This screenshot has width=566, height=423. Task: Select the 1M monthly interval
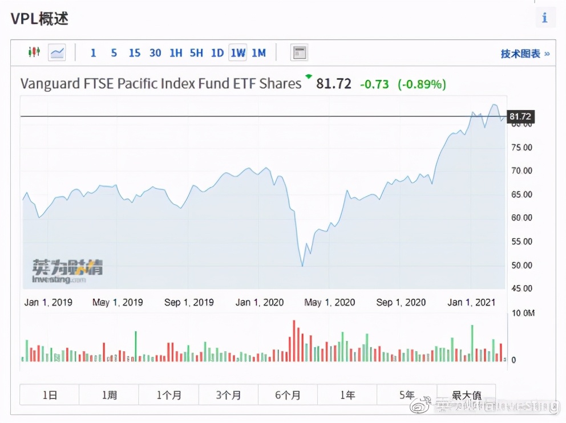(258, 53)
